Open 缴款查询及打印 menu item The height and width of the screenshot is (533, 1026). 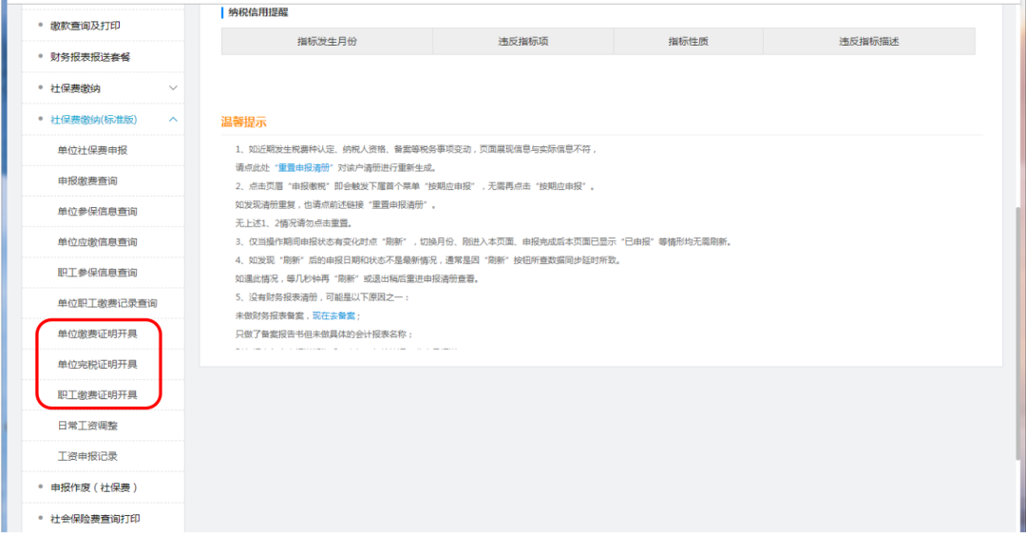click(x=85, y=26)
